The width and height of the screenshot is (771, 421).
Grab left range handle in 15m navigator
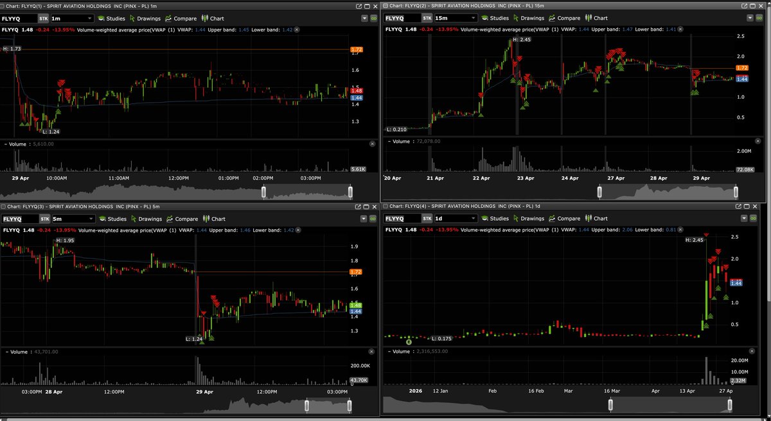[x=599, y=191]
